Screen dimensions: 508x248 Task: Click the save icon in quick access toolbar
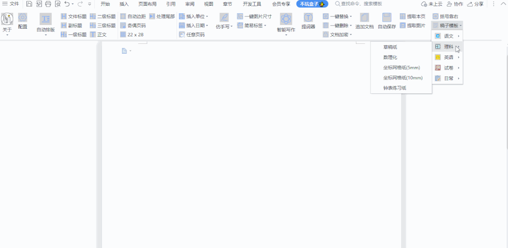point(29,4)
